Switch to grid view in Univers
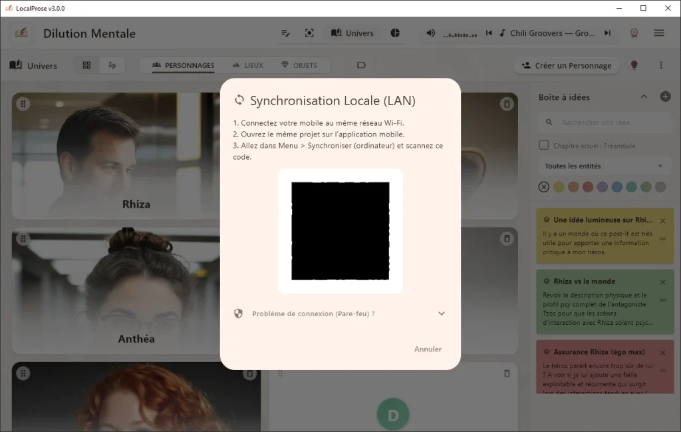The height and width of the screenshot is (432, 681). [x=87, y=65]
